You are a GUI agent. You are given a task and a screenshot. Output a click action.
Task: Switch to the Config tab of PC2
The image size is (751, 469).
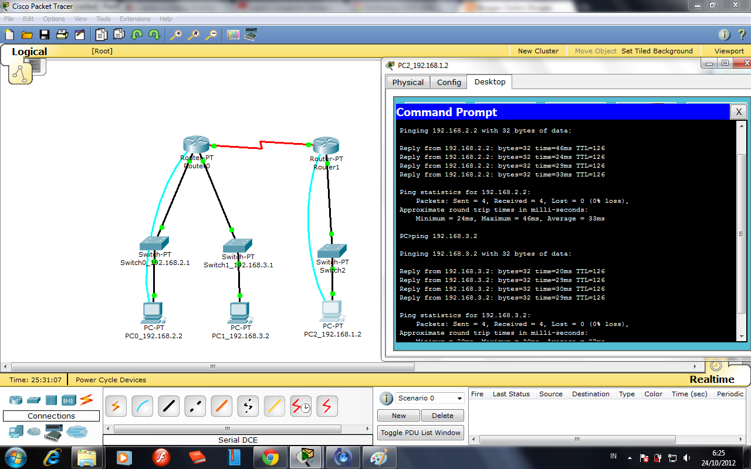pos(448,82)
